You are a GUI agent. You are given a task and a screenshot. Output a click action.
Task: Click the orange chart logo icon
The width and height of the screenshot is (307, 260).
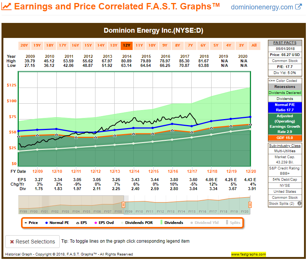pos(6,6)
